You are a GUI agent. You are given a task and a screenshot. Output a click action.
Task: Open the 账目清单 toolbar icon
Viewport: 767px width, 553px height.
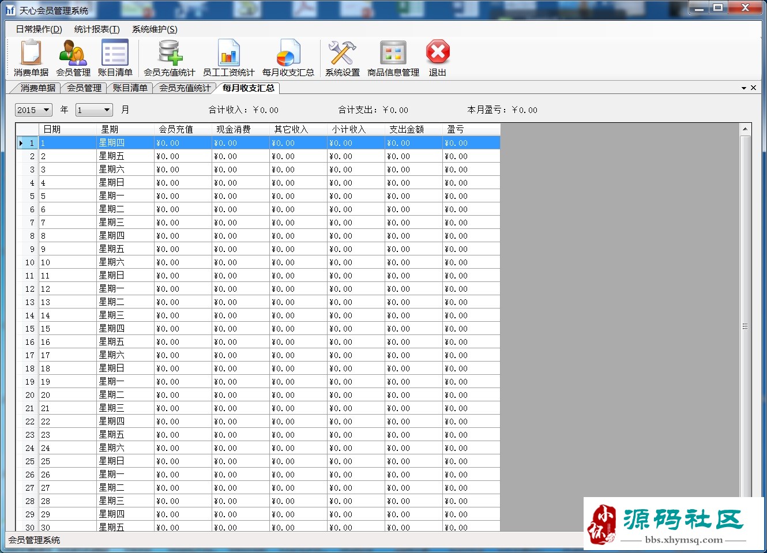(115, 58)
